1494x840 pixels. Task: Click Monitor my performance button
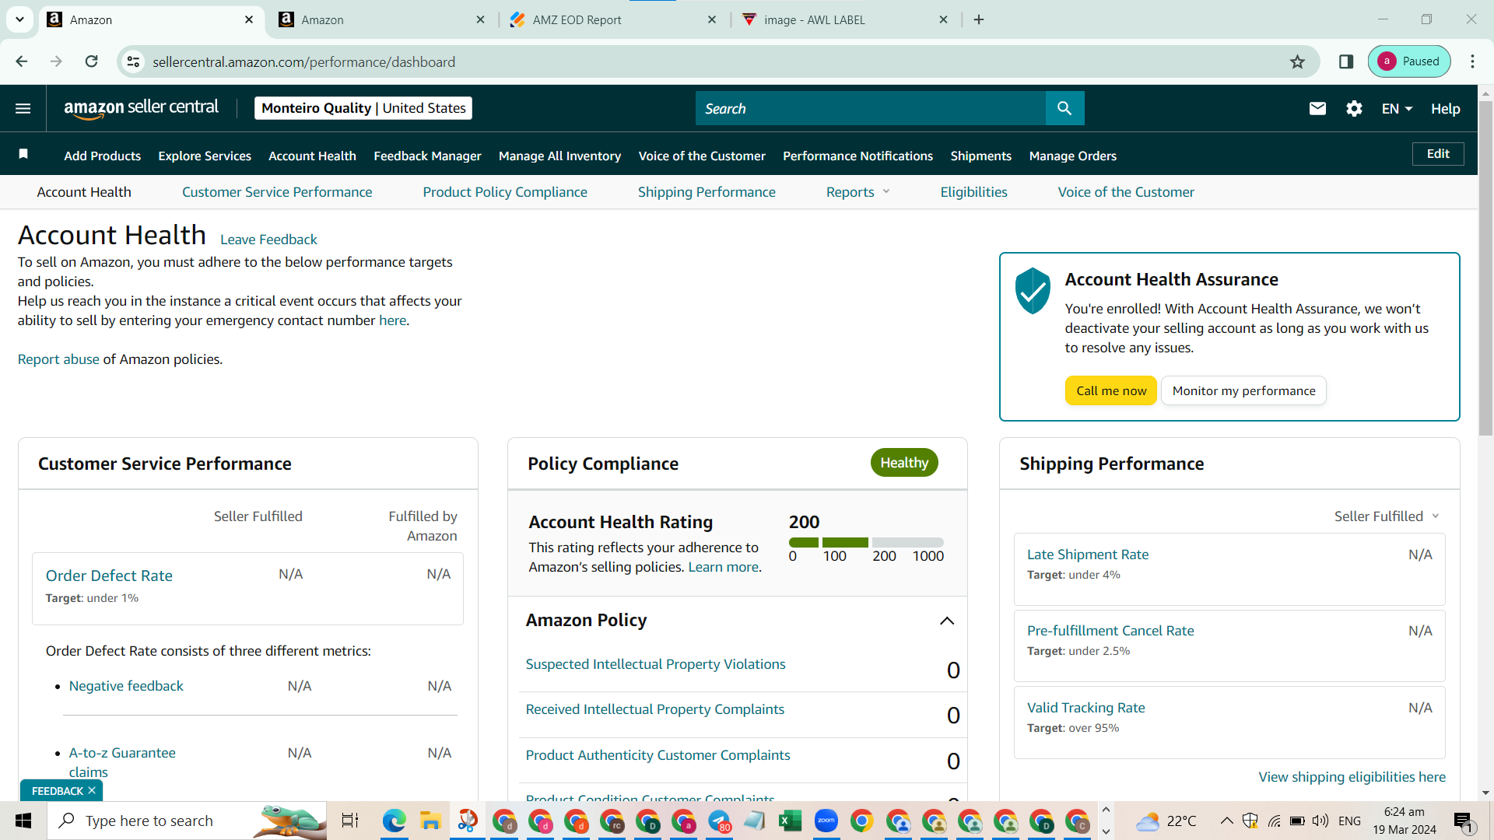(1243, 390)
